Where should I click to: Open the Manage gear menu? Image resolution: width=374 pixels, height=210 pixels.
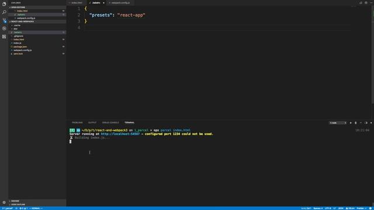4,202
